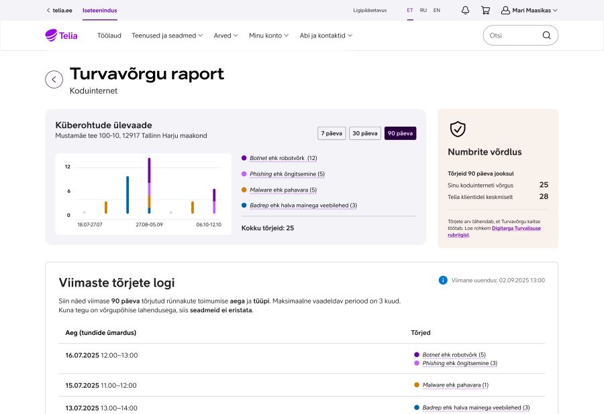Select the 30 päeva period
The width and height of the screenshot is (604, 414).
[x=365, y=133]
